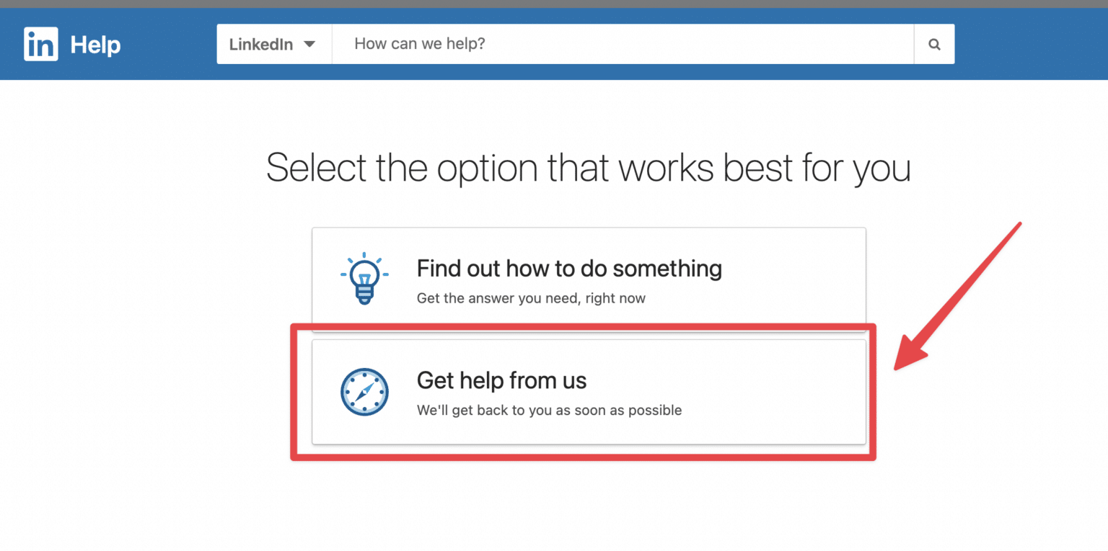
Task: Click the page heading 'Select the option'
Action: coord(589,167)
